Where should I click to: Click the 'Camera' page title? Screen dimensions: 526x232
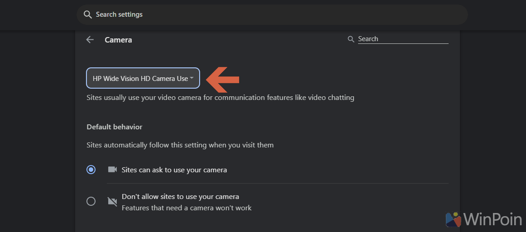point(118,40)
